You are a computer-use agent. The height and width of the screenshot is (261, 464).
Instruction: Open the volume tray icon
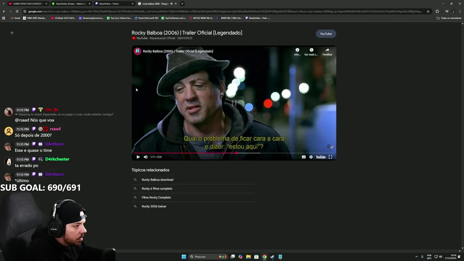(x=440, y=257)
